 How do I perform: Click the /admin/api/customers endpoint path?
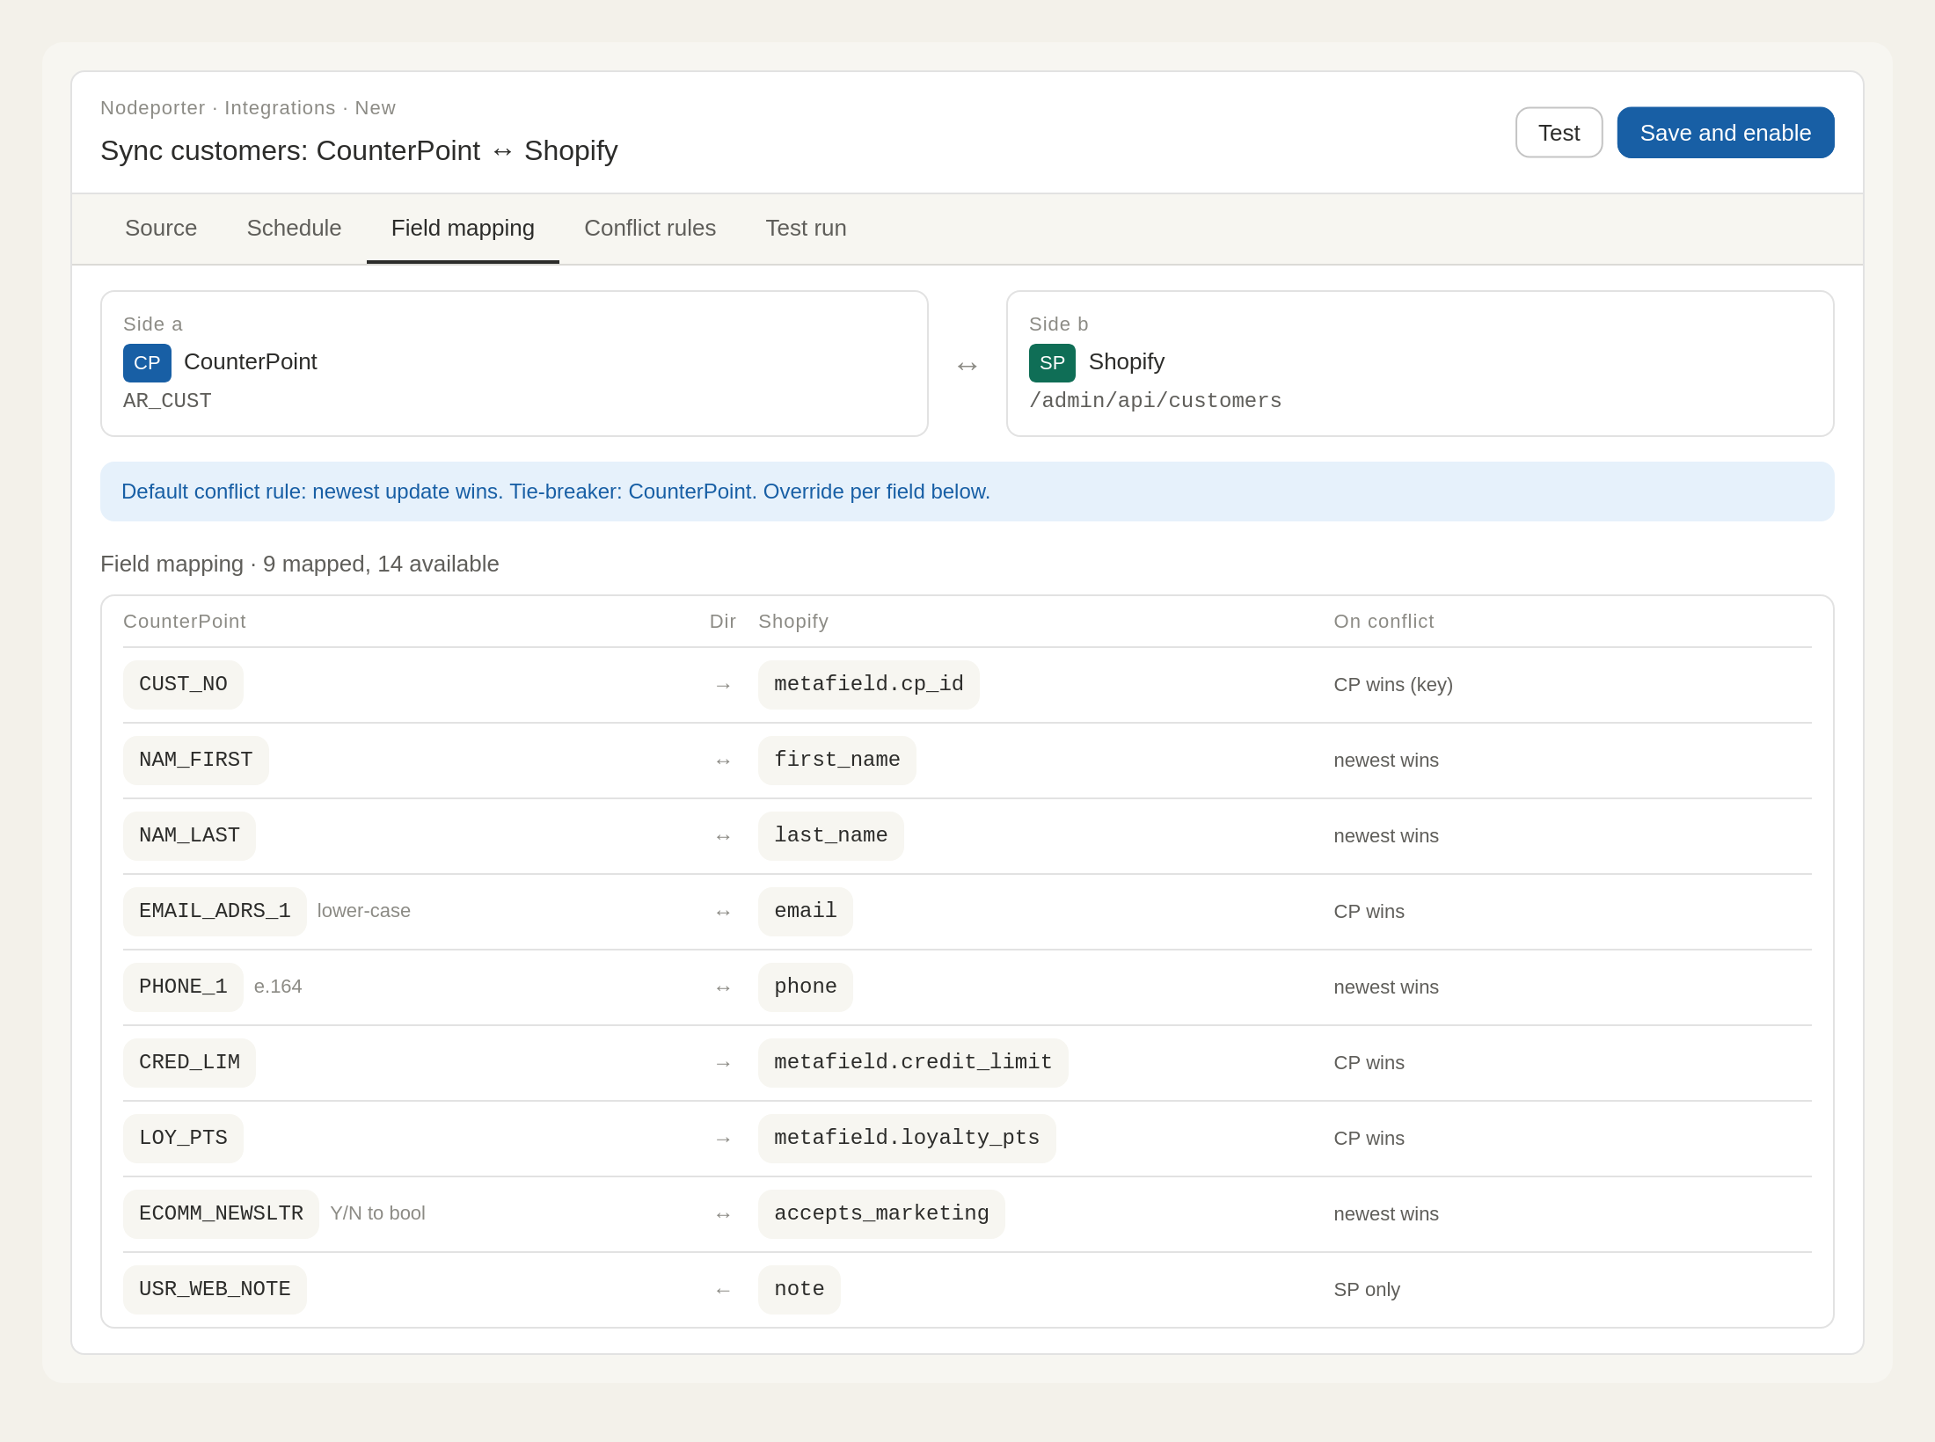pos(1155,401)
